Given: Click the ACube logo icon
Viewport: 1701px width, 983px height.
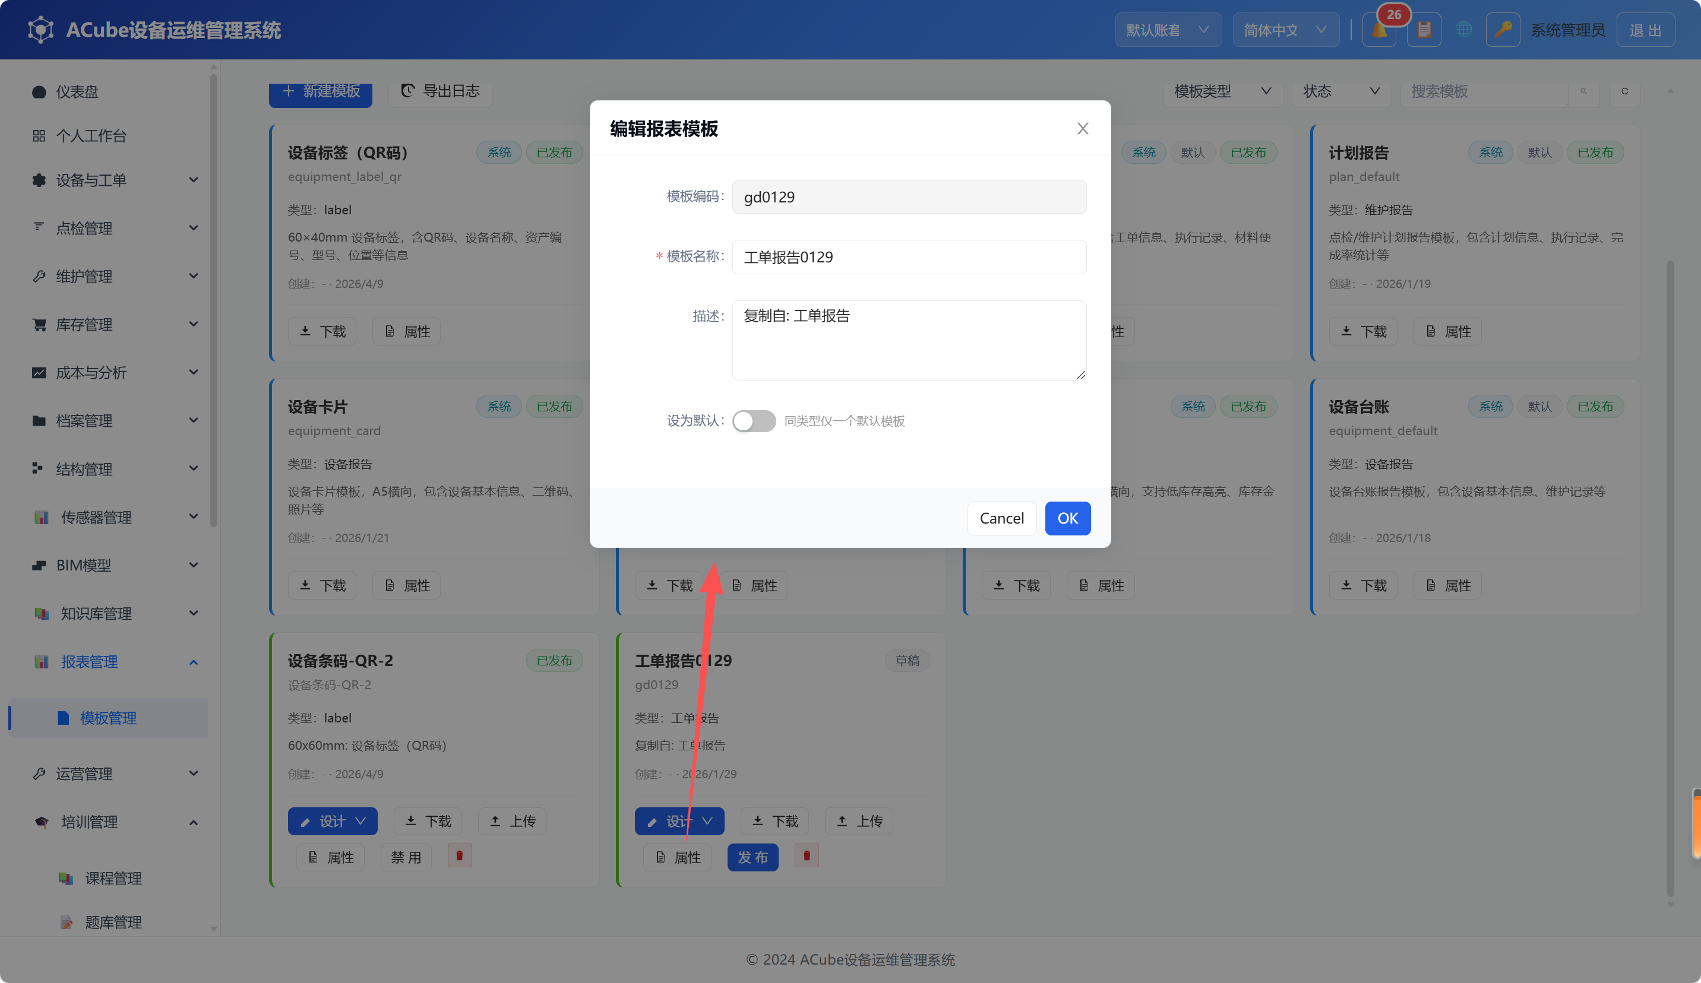Looking at the screenshot, I should (40, 30).
